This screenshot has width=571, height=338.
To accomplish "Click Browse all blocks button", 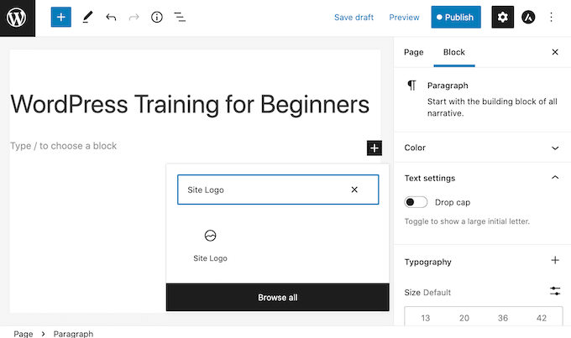I will tap(277, 297).
